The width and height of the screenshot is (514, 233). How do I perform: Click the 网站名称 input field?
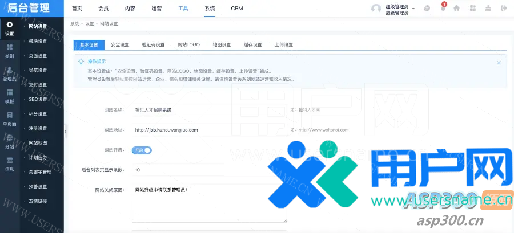208,109
